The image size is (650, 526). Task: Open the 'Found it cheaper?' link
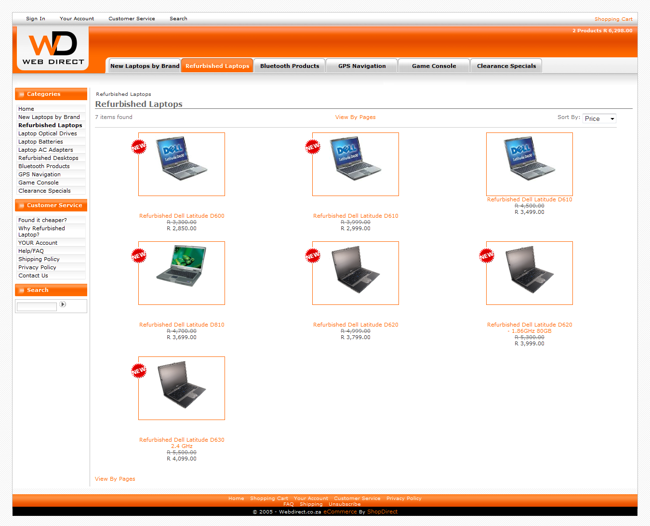click(42, 220)
